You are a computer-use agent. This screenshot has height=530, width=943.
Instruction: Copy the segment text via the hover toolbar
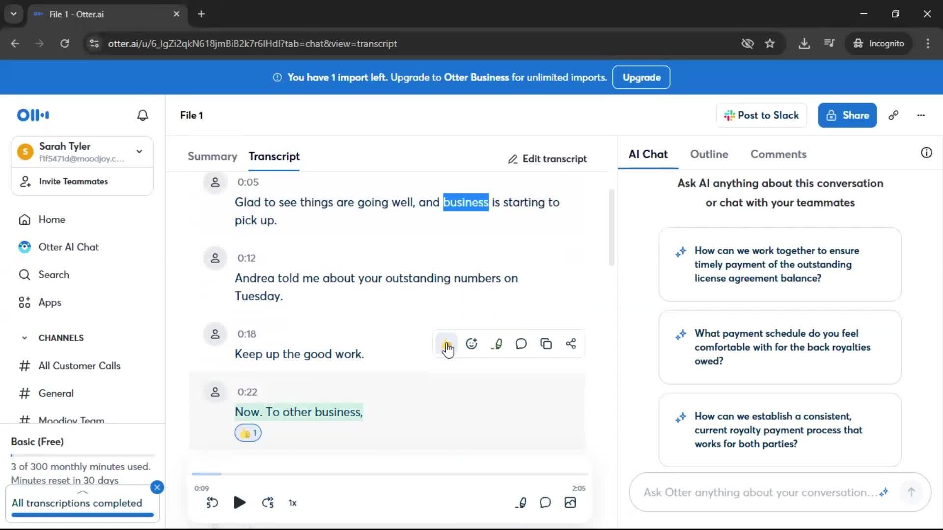point(546,344)
